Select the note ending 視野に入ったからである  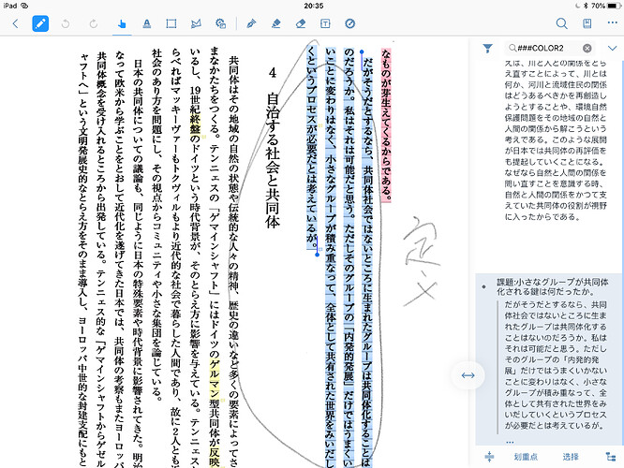point(556,139)
